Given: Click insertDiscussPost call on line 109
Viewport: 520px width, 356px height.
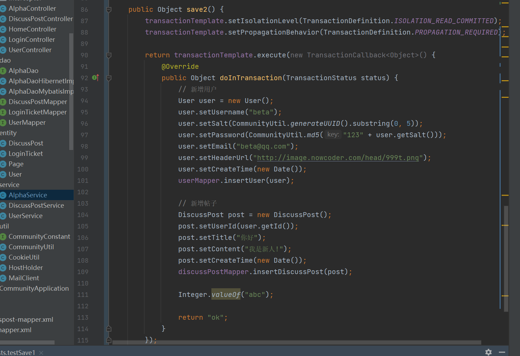Looking at the screenshot, I should click(x=288, y=272).
